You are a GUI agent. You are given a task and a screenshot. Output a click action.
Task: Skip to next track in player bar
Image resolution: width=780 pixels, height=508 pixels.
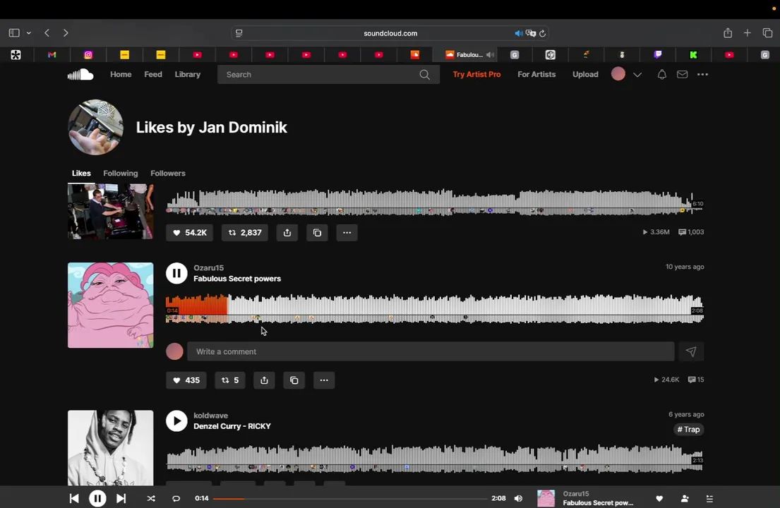(x=121, y=498)
